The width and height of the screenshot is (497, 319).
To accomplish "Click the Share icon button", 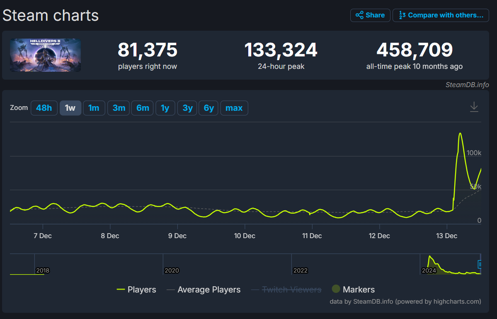I will (x=370, y=15).
